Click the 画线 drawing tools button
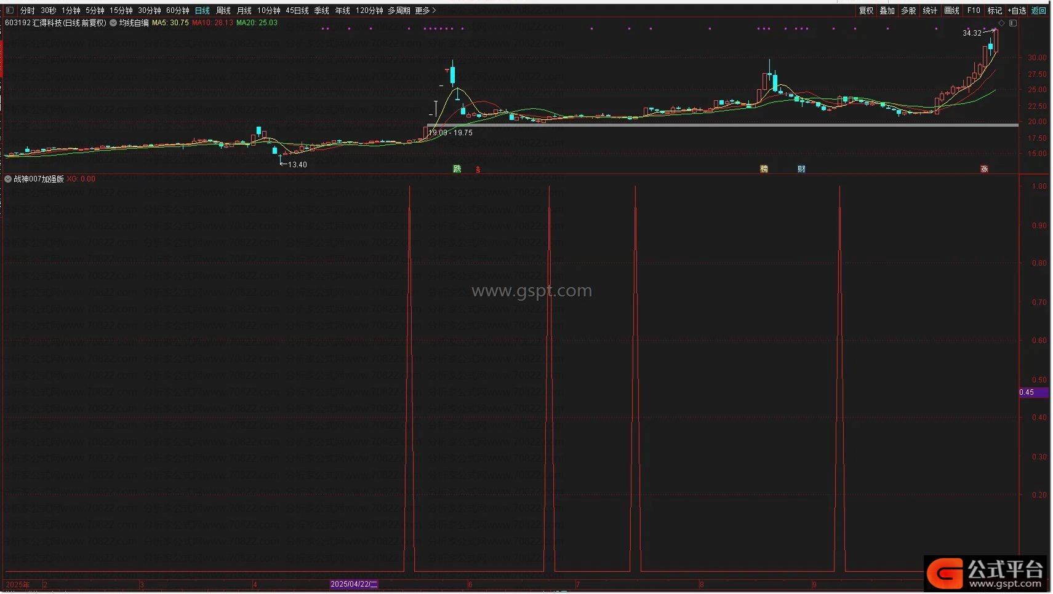This screenshot has height=594, width=1053. point(951,10)
